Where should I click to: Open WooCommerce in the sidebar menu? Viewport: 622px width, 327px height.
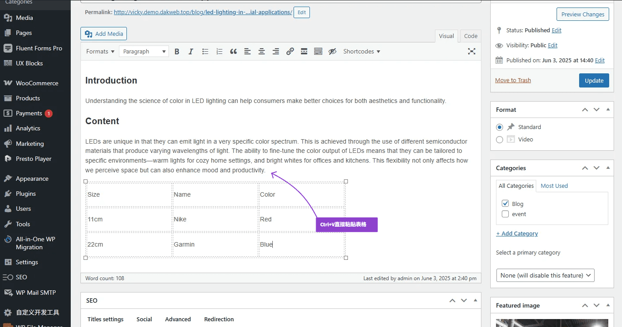click(37, 83)
